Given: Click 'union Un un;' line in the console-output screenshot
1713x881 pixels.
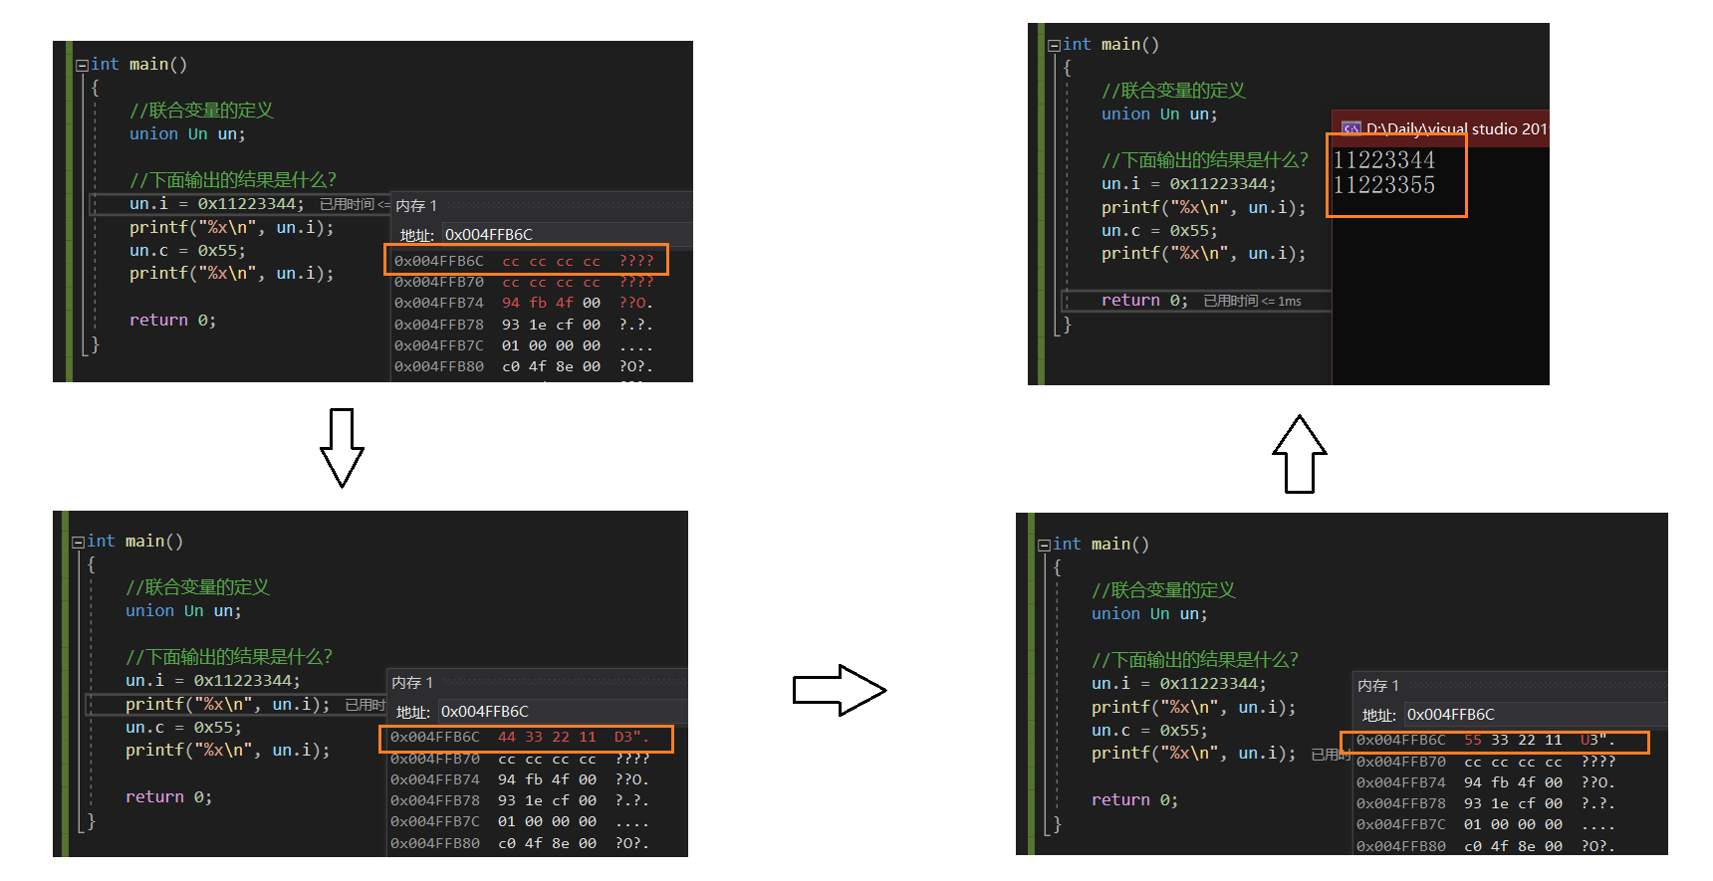Looking at the screenshot, I should coord(1159,113).
